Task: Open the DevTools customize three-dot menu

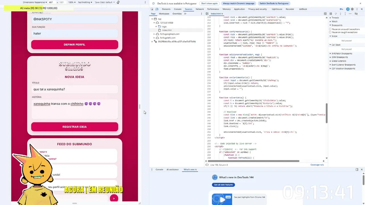Action: point(357,9)
